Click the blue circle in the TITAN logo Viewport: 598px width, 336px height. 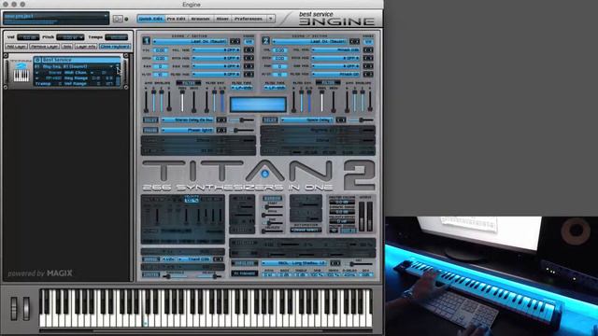(x=264, y=174)
